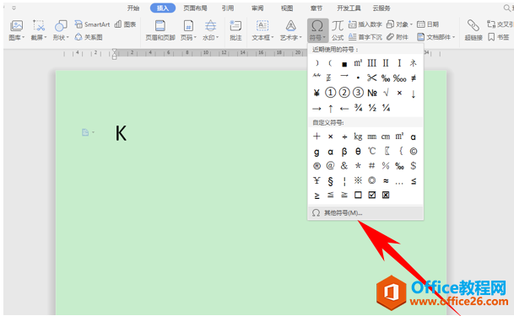The height and width of the screenshot is (316, 514).
Task: Insert the scissors symbol
Action: 371,78
